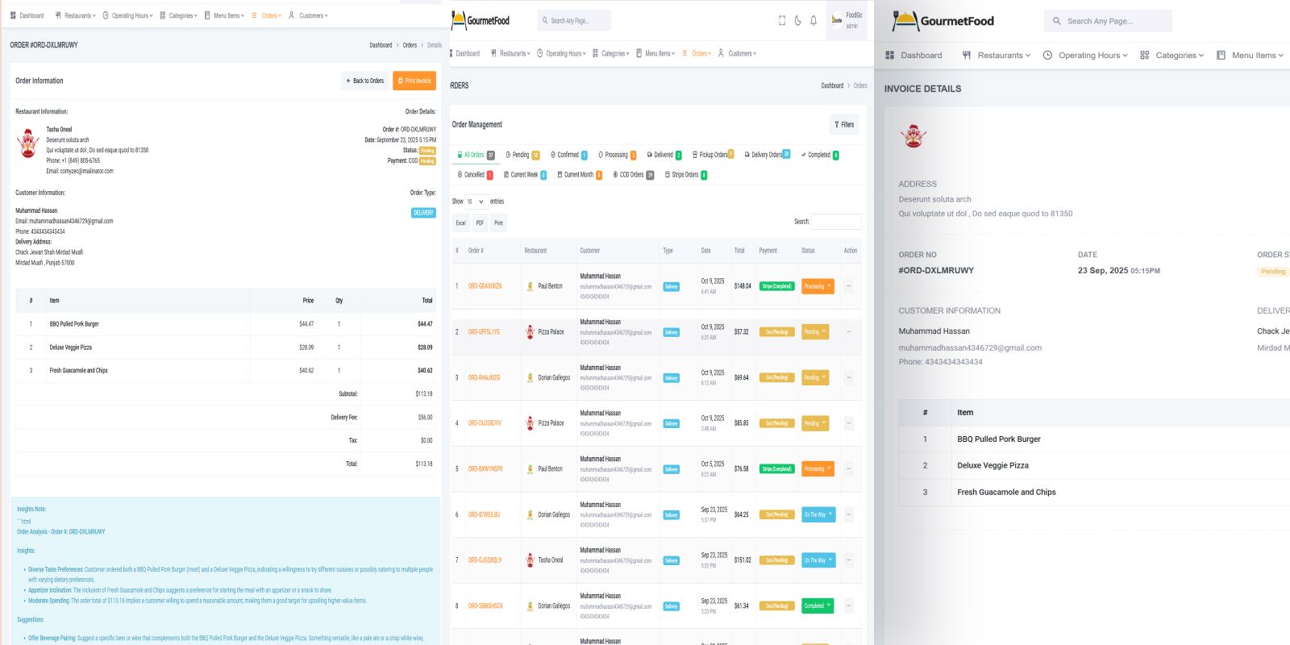Expand Operating Hours menu on the Invoice Details page

(x=1085, y=56)
